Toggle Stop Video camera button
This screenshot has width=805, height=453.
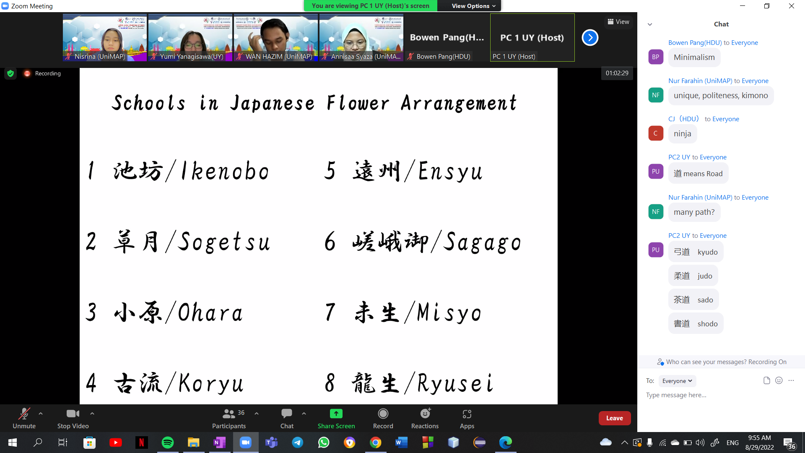pyautogui.click(x=73, y=414)
